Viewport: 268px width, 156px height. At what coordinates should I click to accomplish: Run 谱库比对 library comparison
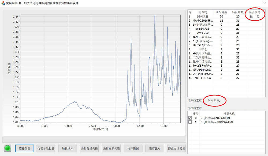(155, 149)
